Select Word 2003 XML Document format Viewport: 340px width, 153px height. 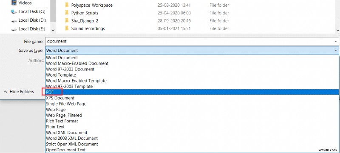(x=192, y=138)
